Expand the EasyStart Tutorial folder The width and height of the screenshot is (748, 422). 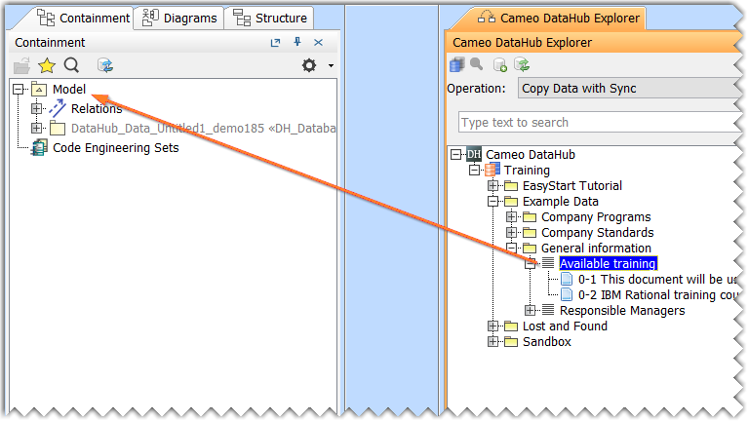[492, 185]
